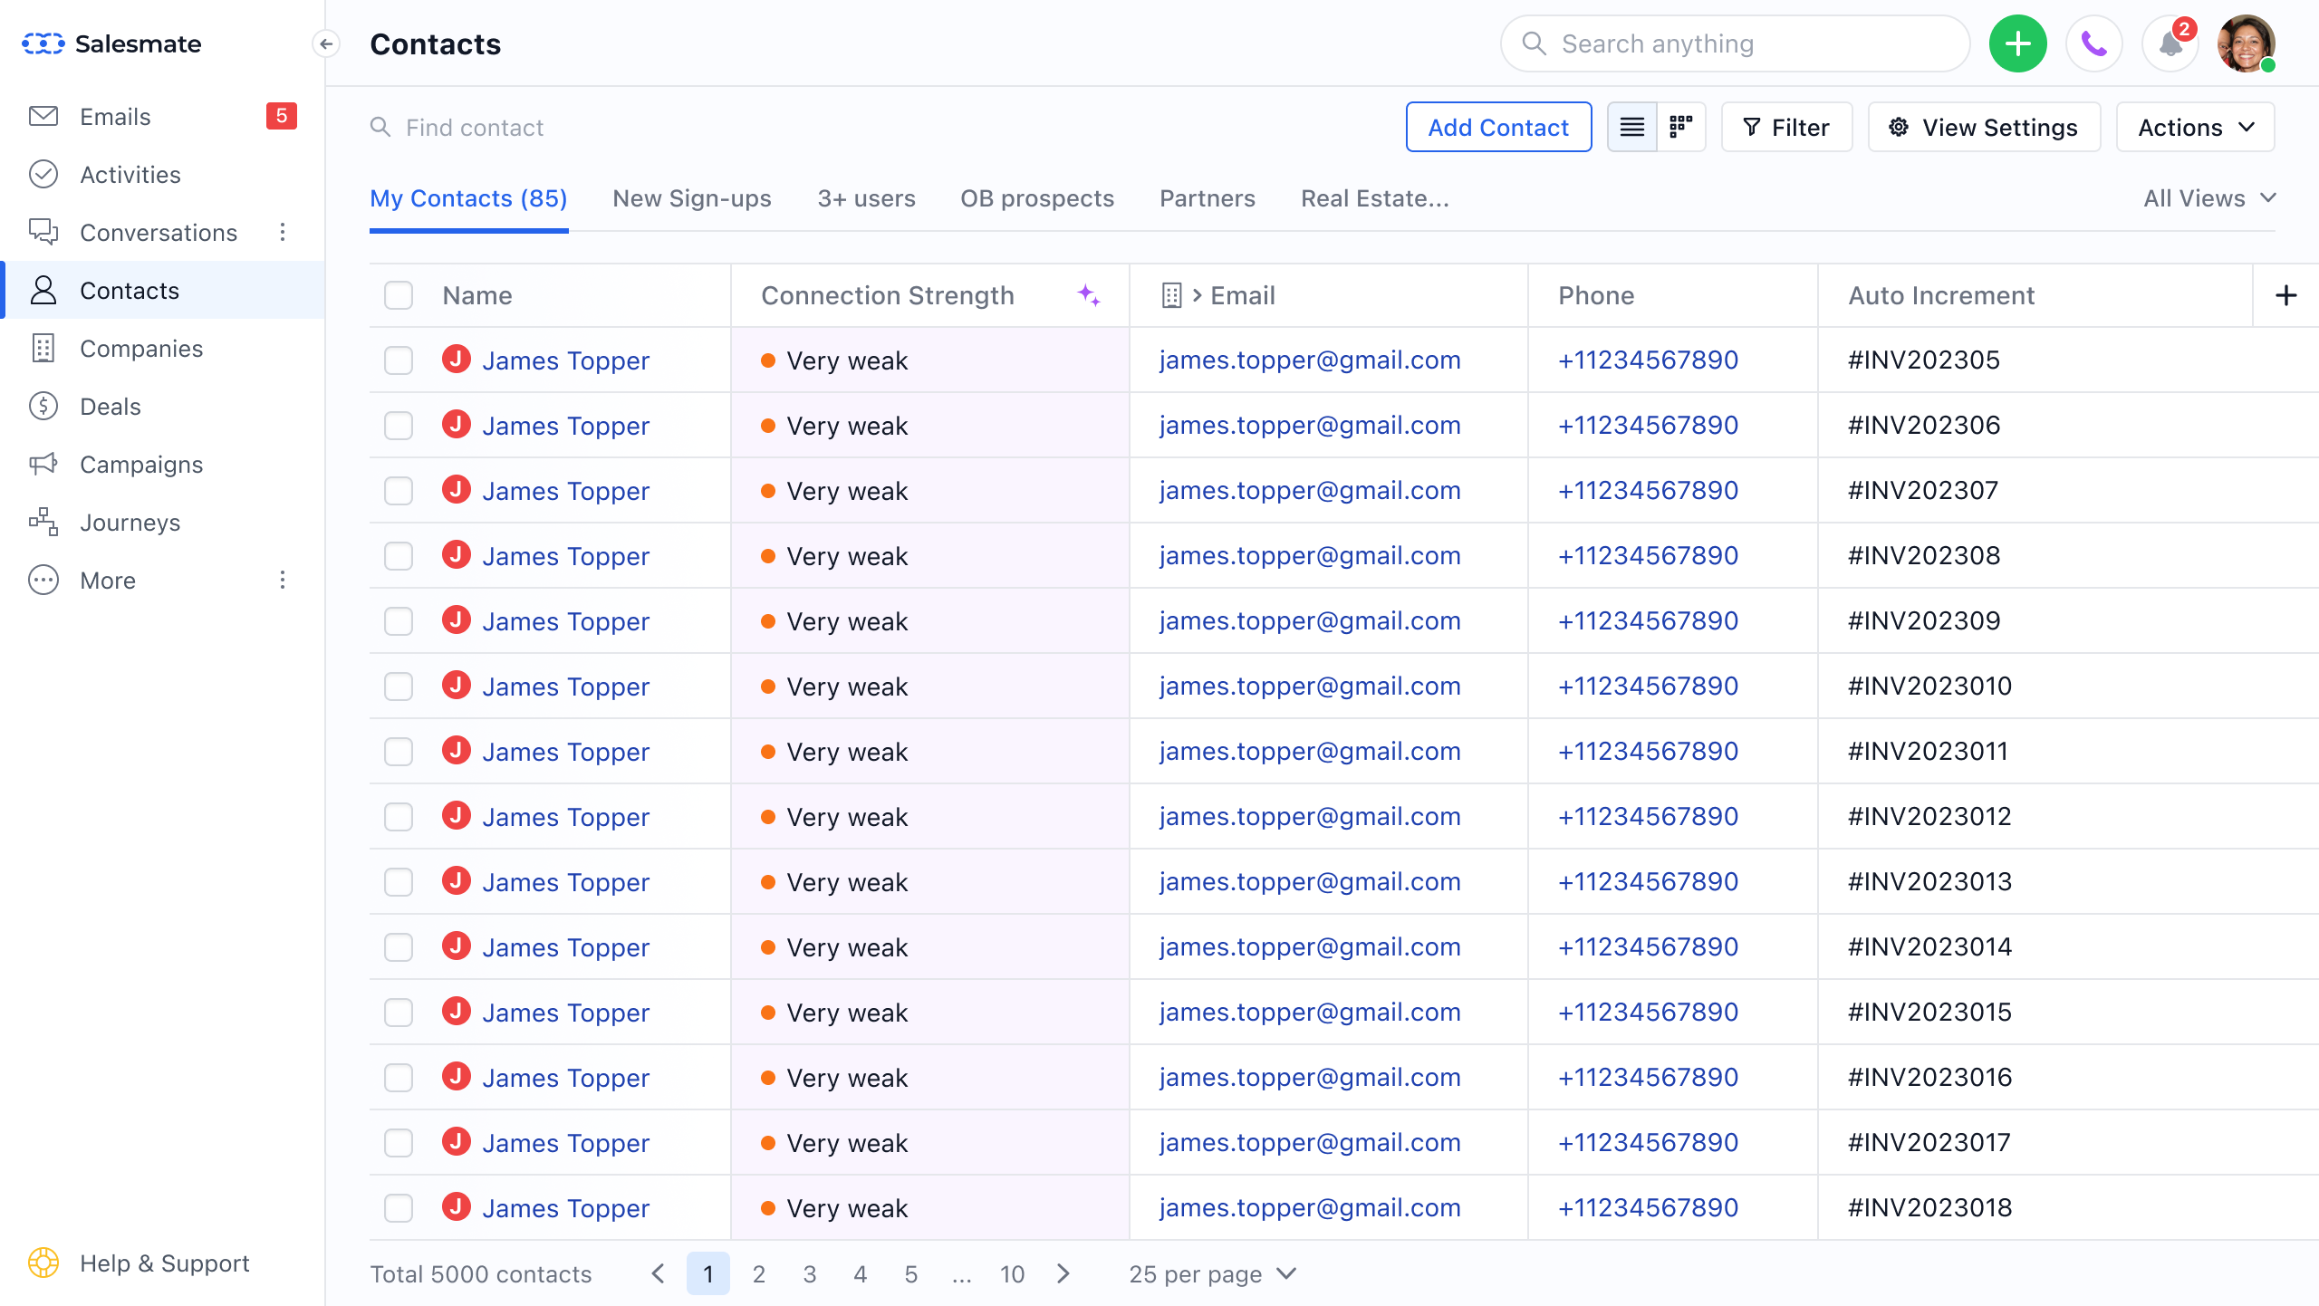
Task: Open the purple phone dialer icon
Action: [2093, 43]
